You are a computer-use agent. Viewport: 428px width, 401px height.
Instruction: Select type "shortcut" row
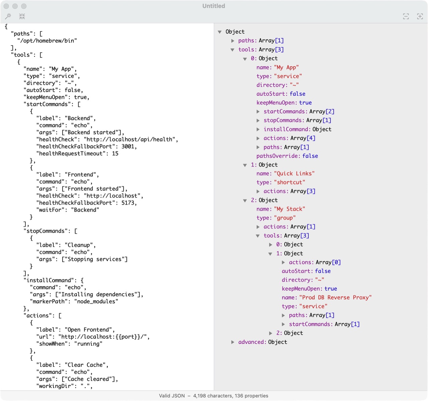[281, 182]
